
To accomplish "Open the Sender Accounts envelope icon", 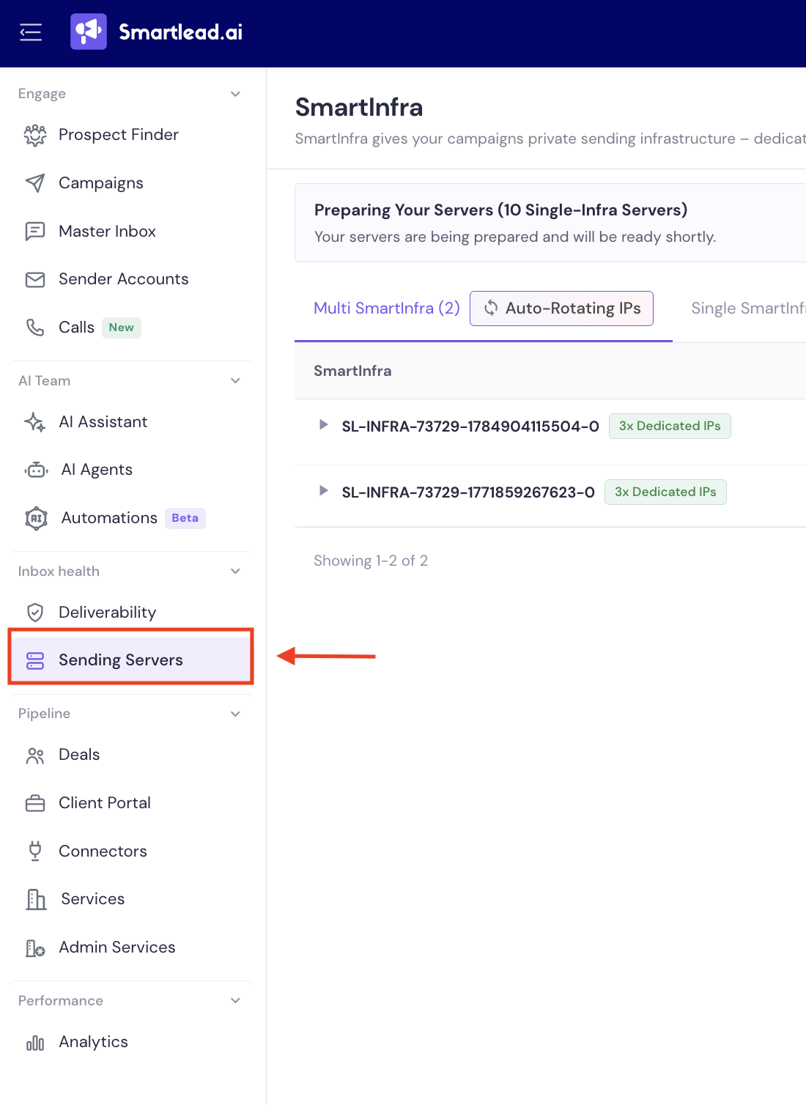I will click(x=35, y=279).
